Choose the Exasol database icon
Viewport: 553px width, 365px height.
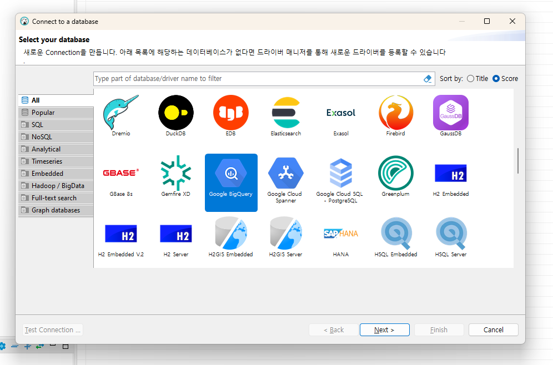pos(341,113)
